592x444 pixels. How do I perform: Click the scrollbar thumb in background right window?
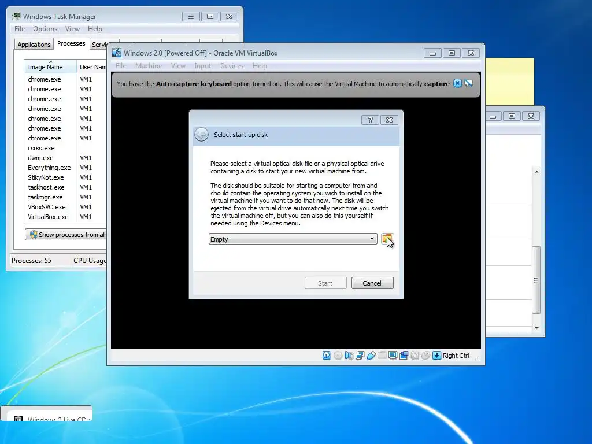pos(536,280)
